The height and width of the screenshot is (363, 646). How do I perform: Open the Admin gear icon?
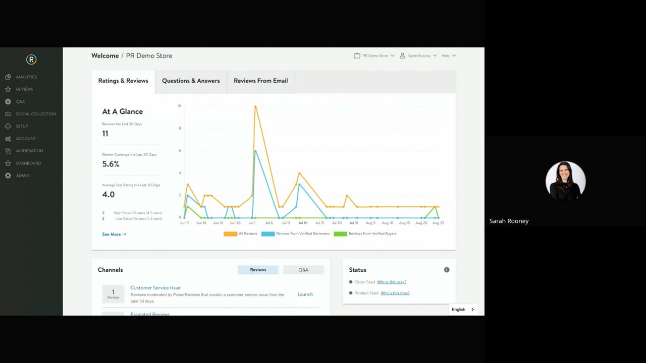click(x=8, y=175)
